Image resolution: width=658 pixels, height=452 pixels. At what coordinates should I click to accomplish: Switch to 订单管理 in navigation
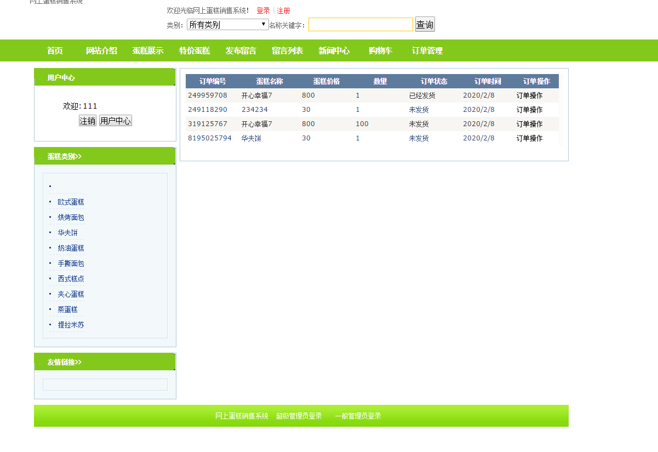(427, 51)
